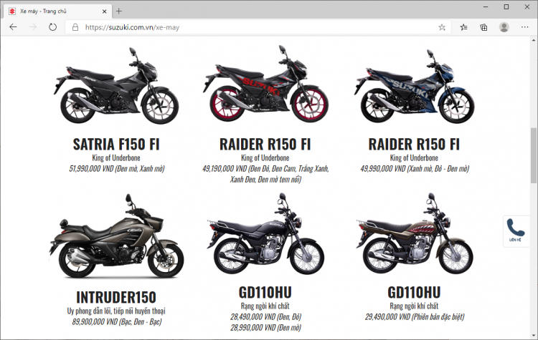Open the GD110HU link priced 28,490,000 VND

pos(265,293)
